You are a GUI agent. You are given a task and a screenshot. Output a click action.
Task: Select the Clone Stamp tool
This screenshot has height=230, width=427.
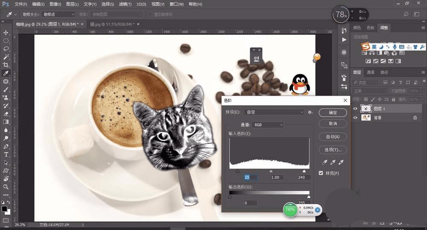click(6, 97)
